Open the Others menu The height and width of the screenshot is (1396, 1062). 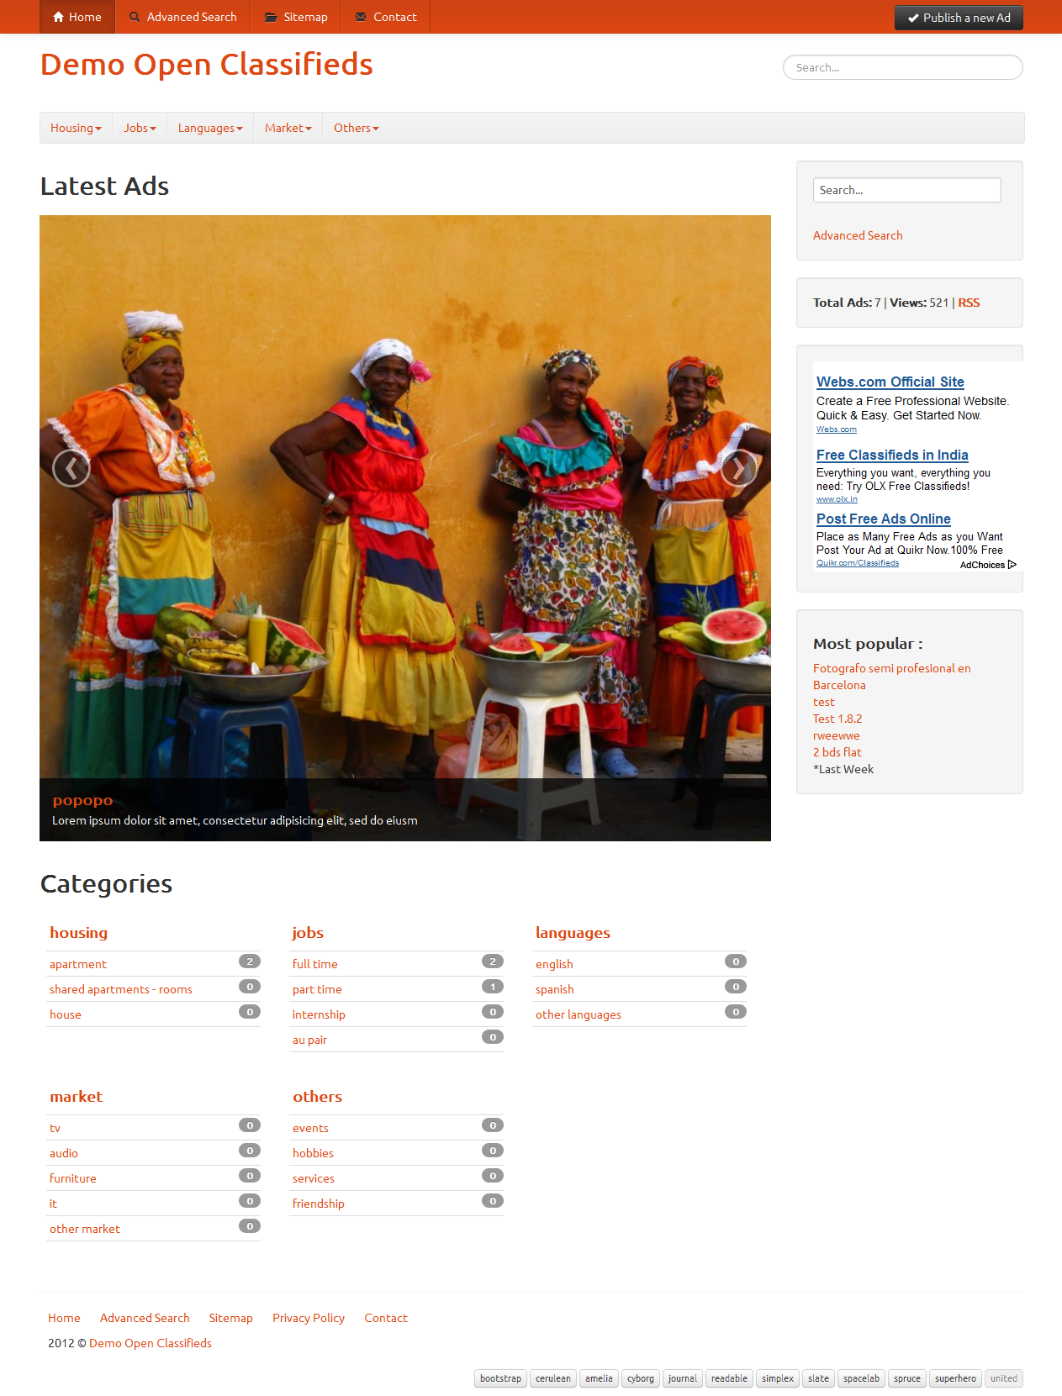pyautogui.click(x=357, y=128)
